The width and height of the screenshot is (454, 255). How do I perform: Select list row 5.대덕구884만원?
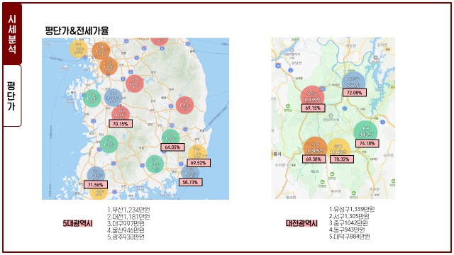(350, 236)
